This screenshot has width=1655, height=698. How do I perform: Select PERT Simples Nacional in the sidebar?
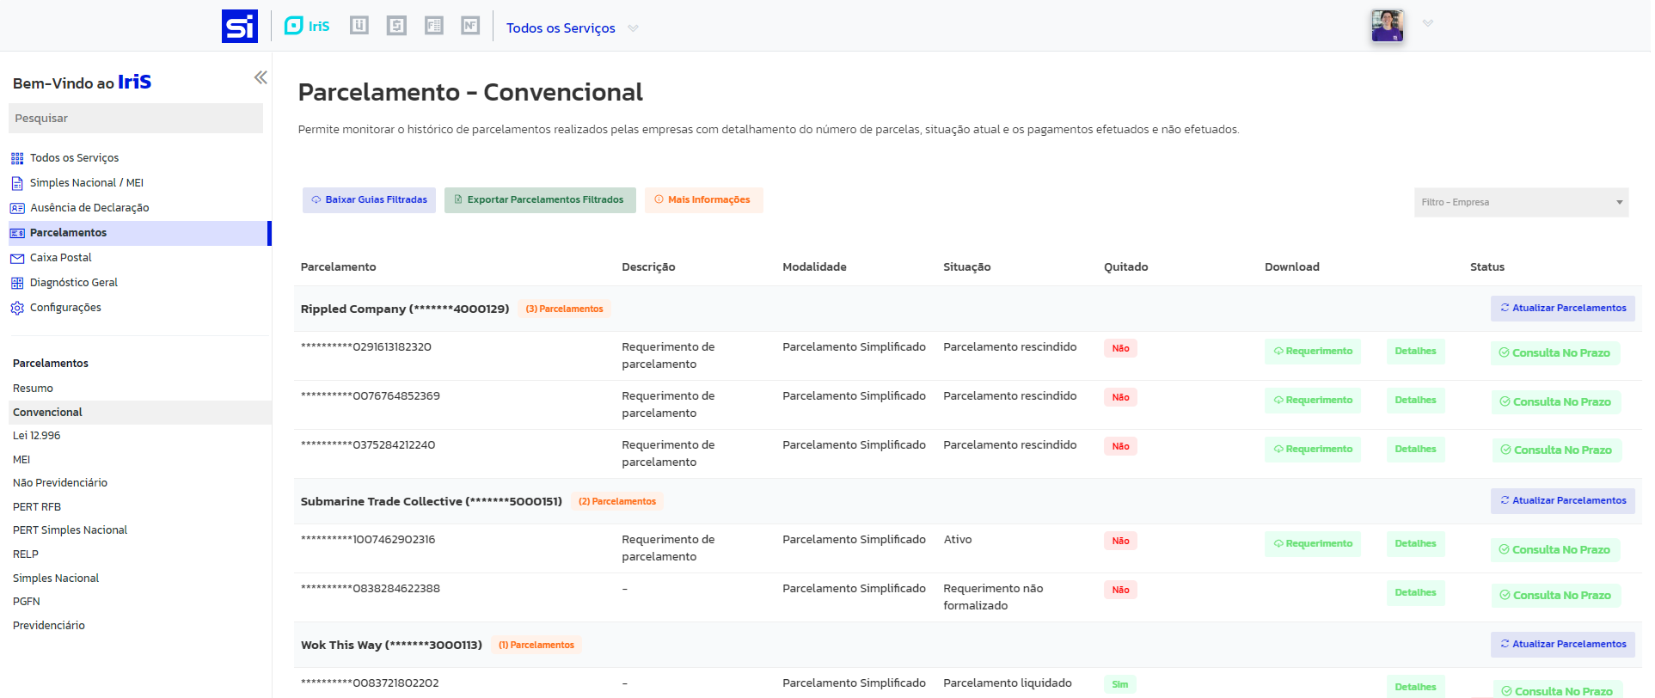click(70, 530)
